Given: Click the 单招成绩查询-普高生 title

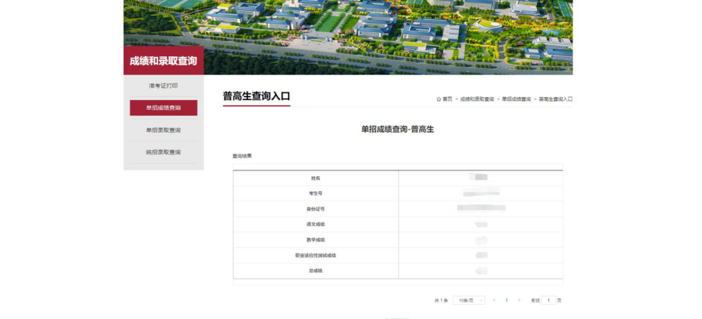Looking at the screenshot, I should point(398,129).
